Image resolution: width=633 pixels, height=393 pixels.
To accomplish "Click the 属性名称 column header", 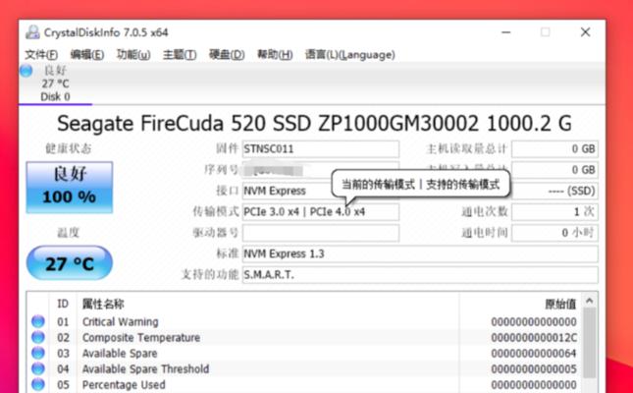I will click(x=103, y=304).
